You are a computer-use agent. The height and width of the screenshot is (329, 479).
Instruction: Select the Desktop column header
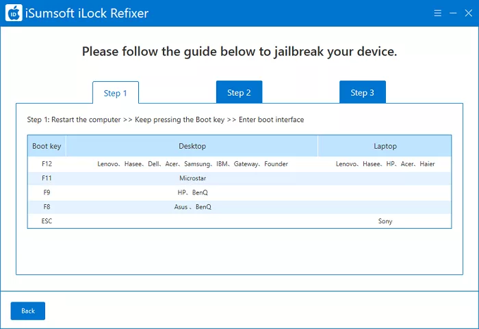click(192, 146)
